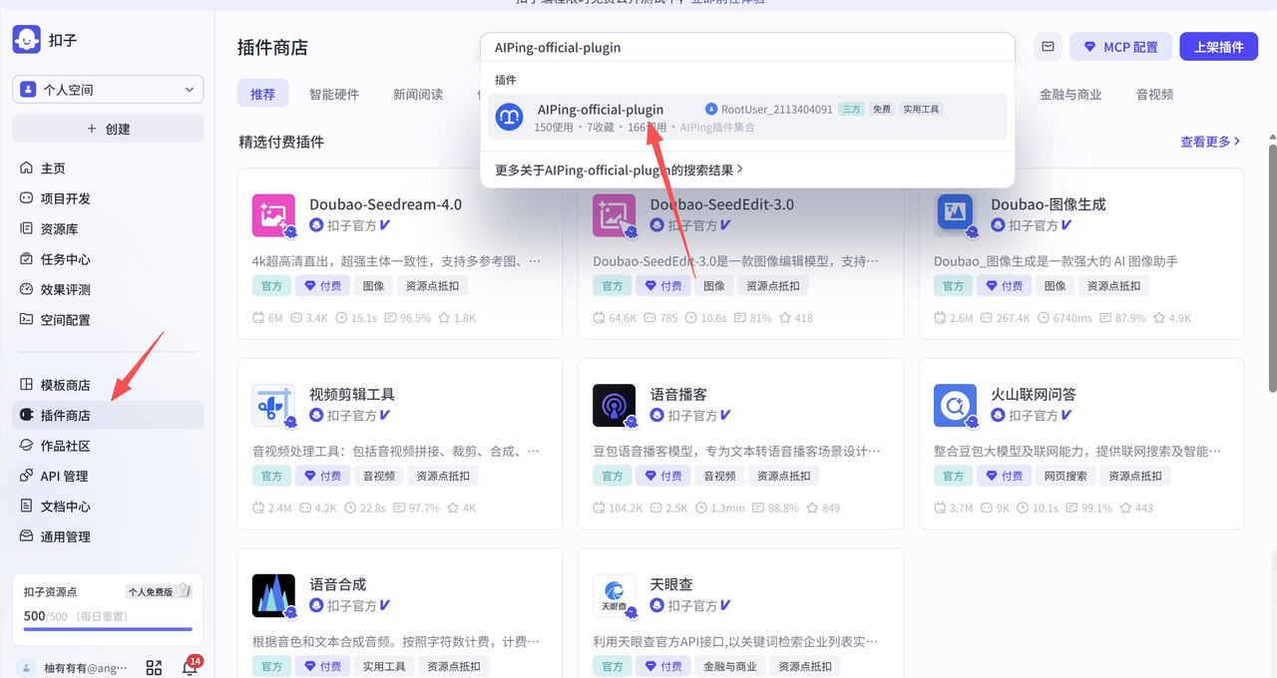This screenshot has height=678, width=1277.
Task: Click 付费 tag on 视频剪辑工具 card
Action: [322, 476]
